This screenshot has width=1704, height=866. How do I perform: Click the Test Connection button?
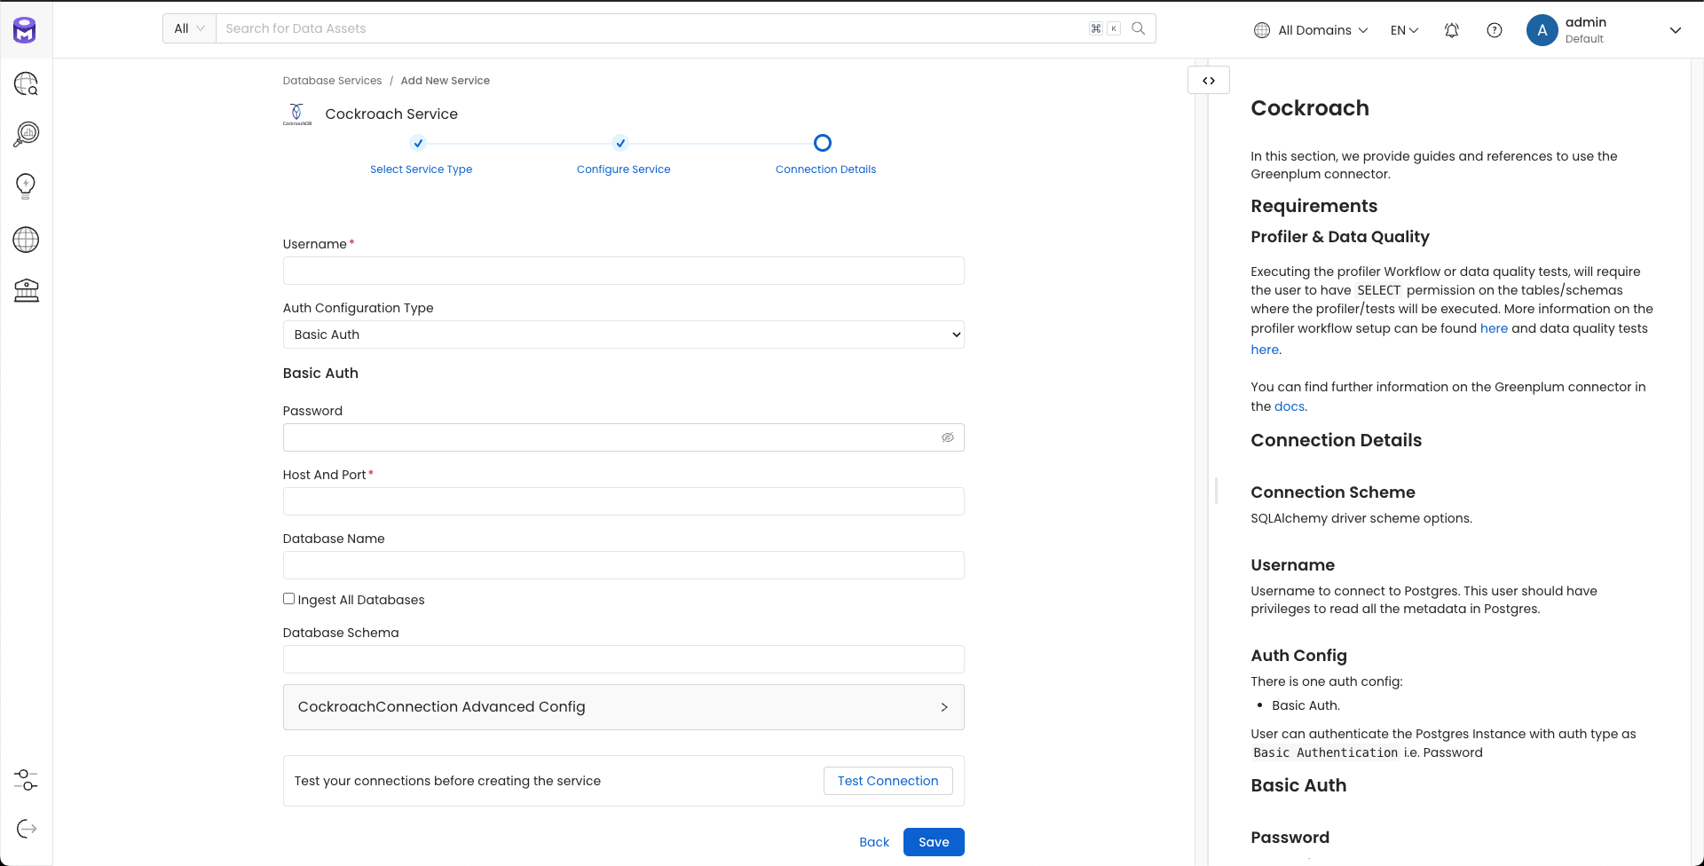887,781
